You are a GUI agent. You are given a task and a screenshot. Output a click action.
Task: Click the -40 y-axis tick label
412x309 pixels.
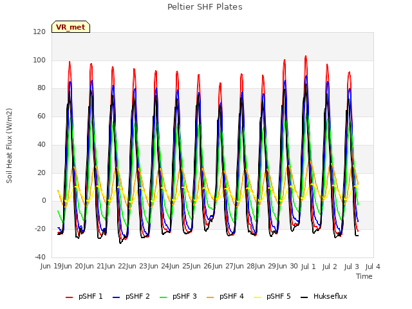coord(40,257)
